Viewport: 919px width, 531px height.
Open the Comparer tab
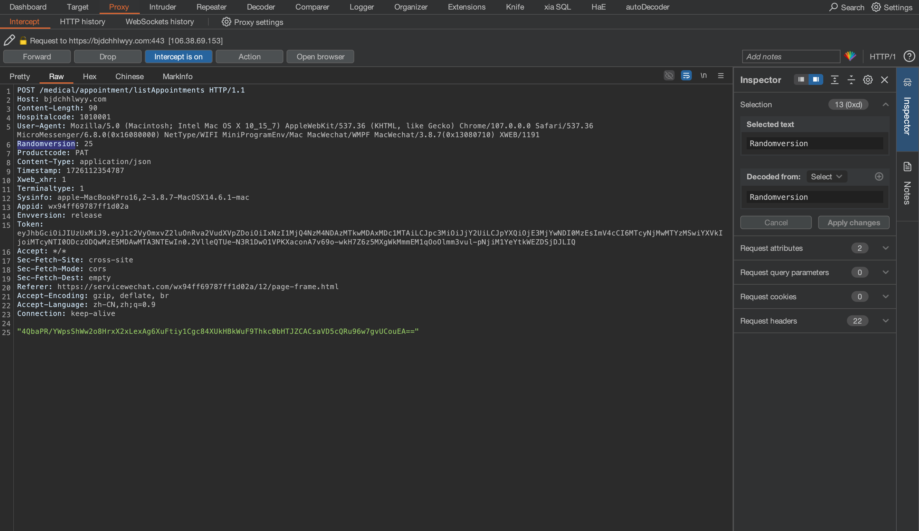coord(312,7)
